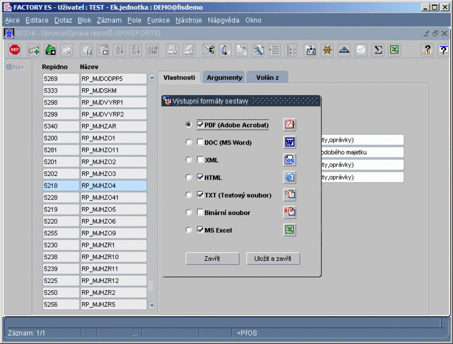Click the PDF Adobe Acrobat format icon
Image resolution: width=453 pixels, height=344 pixels.
(x=290, y=124)
